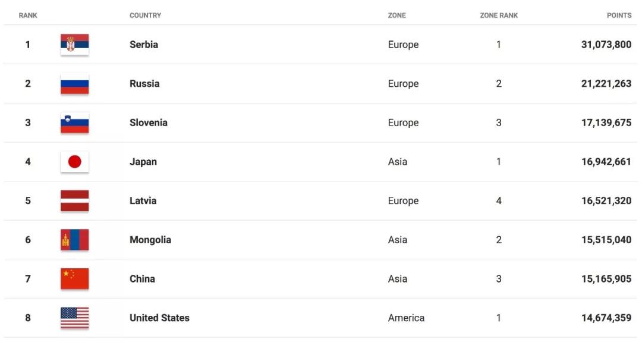Open the Slovenia country link

(149, 123)
